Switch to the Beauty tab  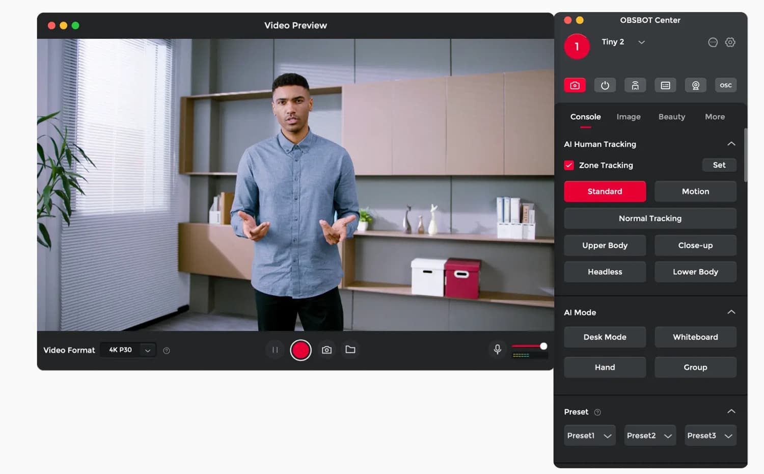pyautogui.click(x=672, y=117)
